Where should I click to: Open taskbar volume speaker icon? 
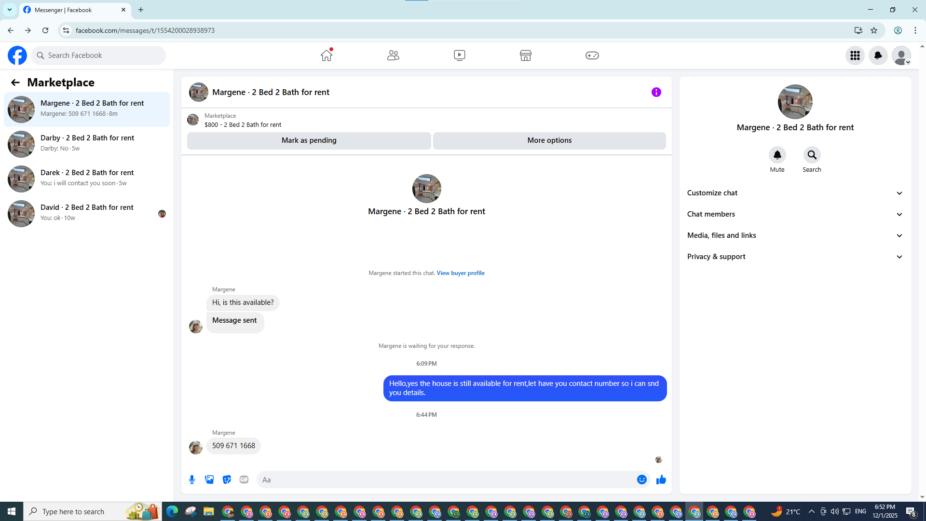tap(834, 511)
